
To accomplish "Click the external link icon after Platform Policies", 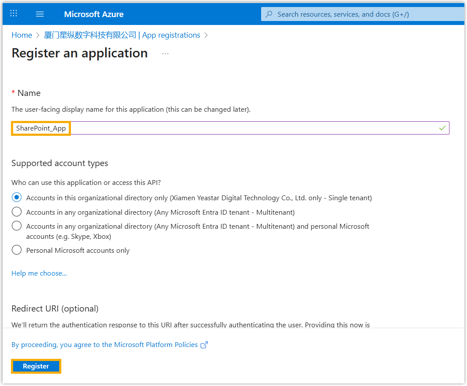I will [x=204, y=345].
